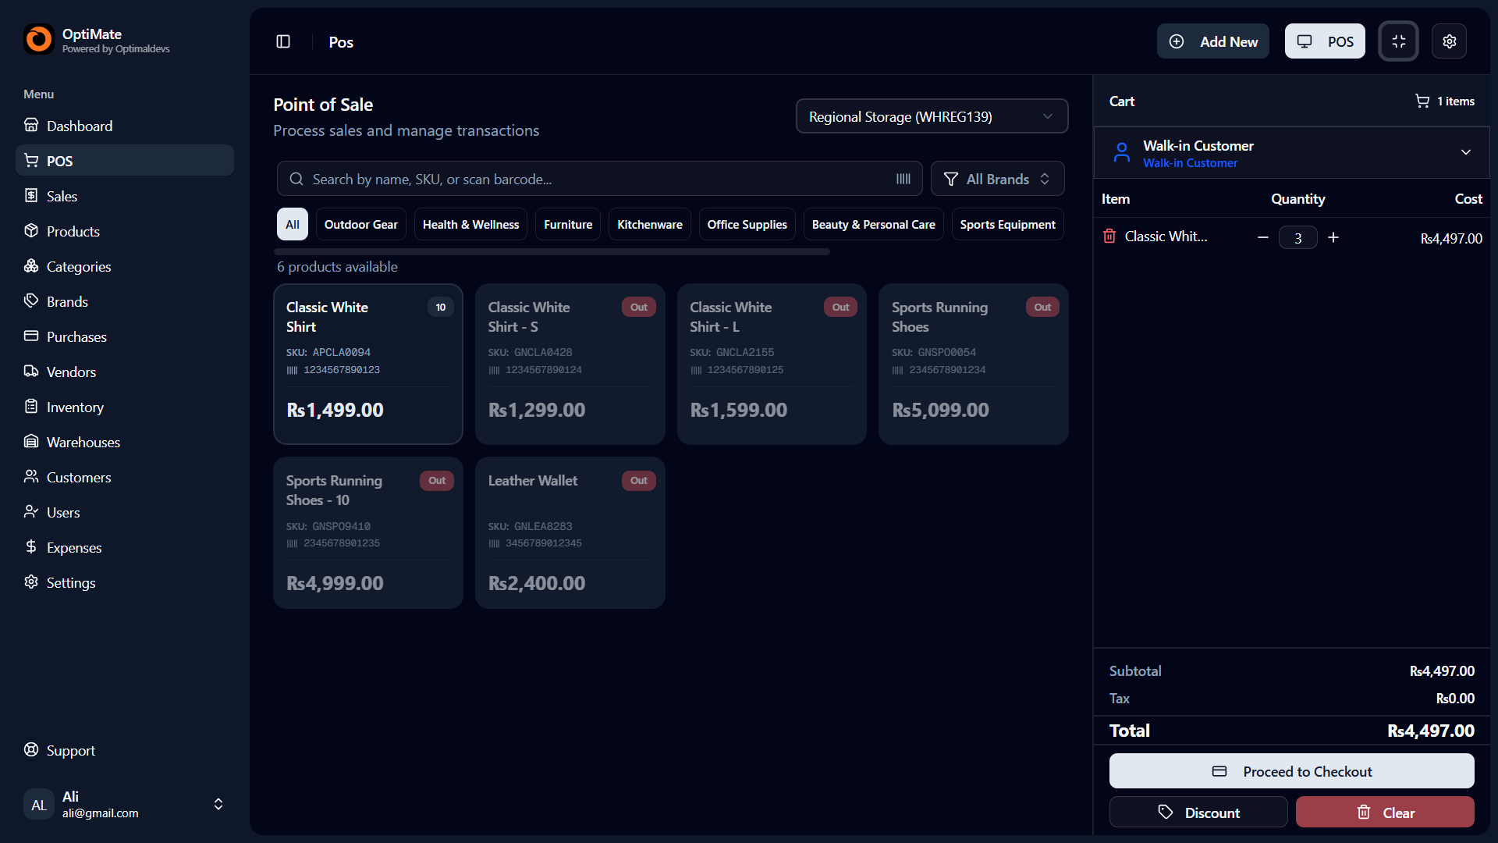Toggle fullscreen minimize icon in header
Screen dimensions: 1498x843
[x=1398, y=41]
